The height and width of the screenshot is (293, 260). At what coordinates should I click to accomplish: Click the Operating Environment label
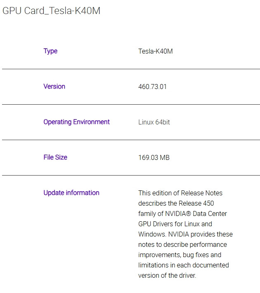tap(76, 122)
